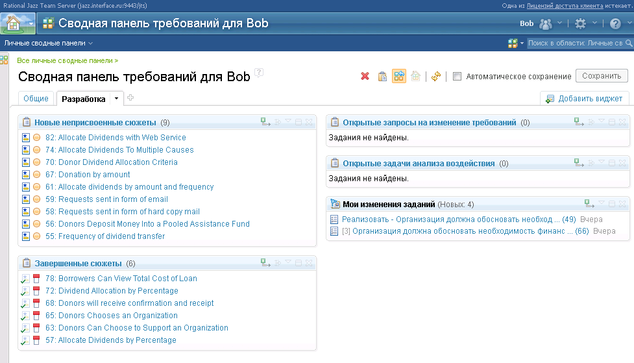Click Новые неприсвоенные сюжеты widget action icon
Image resolution: width=634 pixels, height=363 pixels.
pyautogui.click(x=265, y=122)
